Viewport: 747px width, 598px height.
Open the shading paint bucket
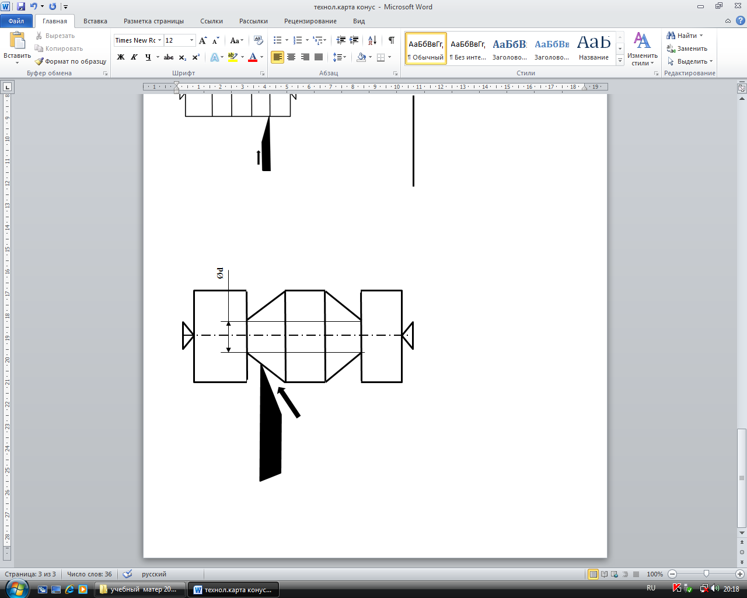click(361, 57)
